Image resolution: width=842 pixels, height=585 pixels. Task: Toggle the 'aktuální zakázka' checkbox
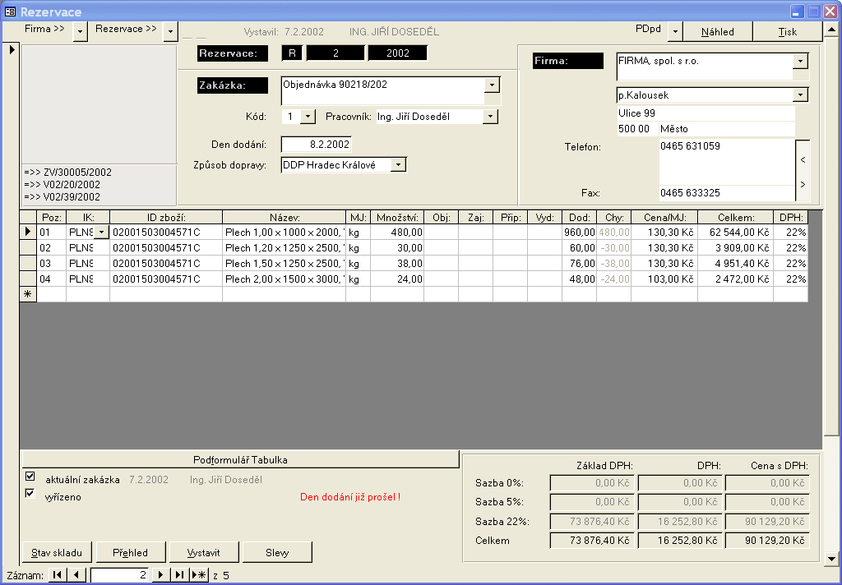(30, 477)
